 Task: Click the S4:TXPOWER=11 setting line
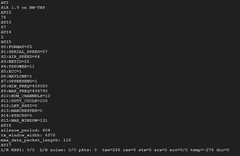click(x=18, y=66)
